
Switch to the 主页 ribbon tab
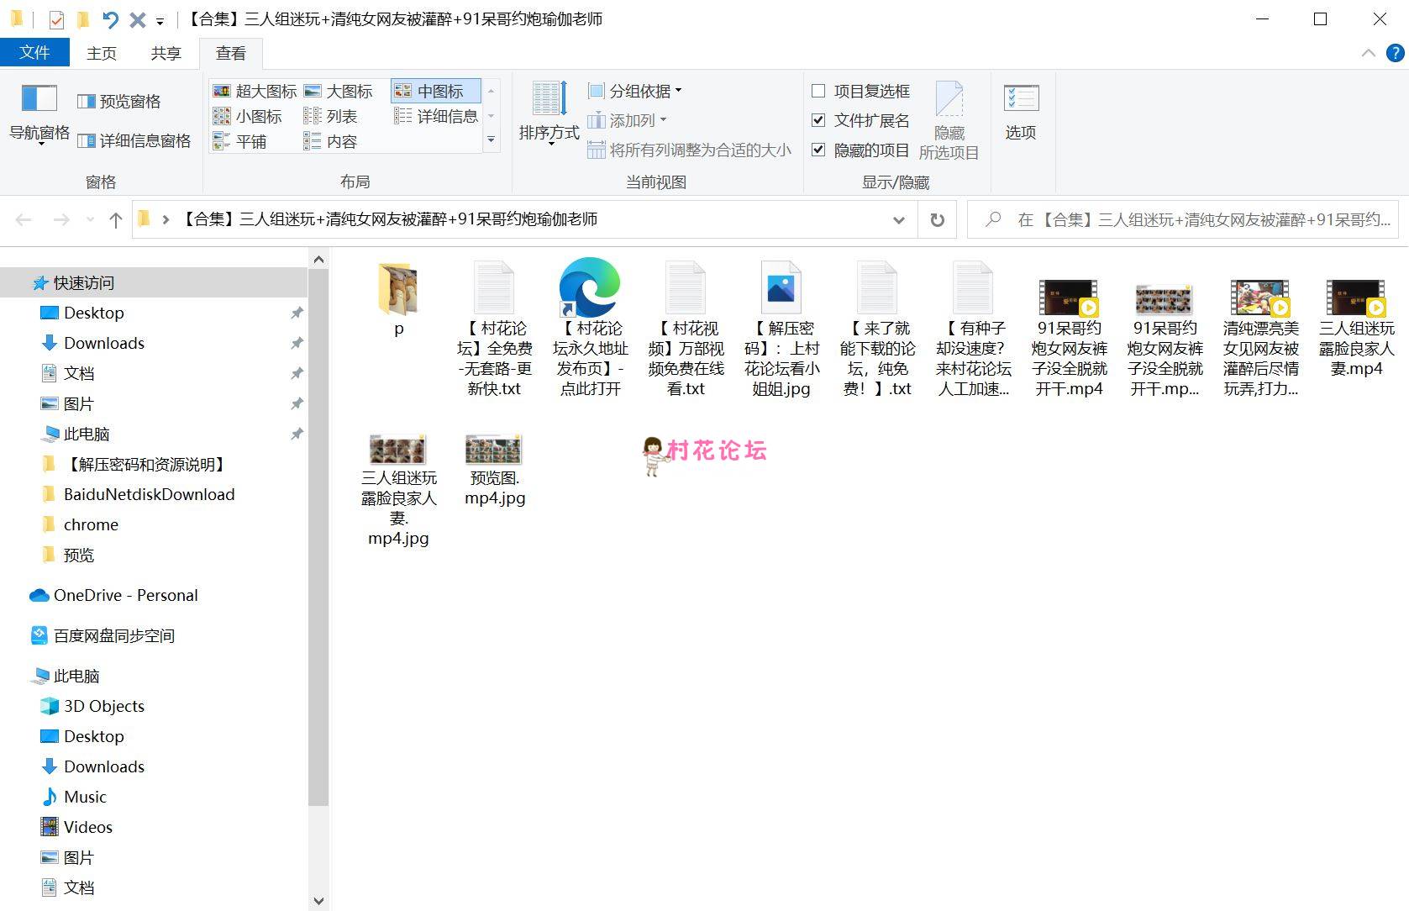coord(102,53)
